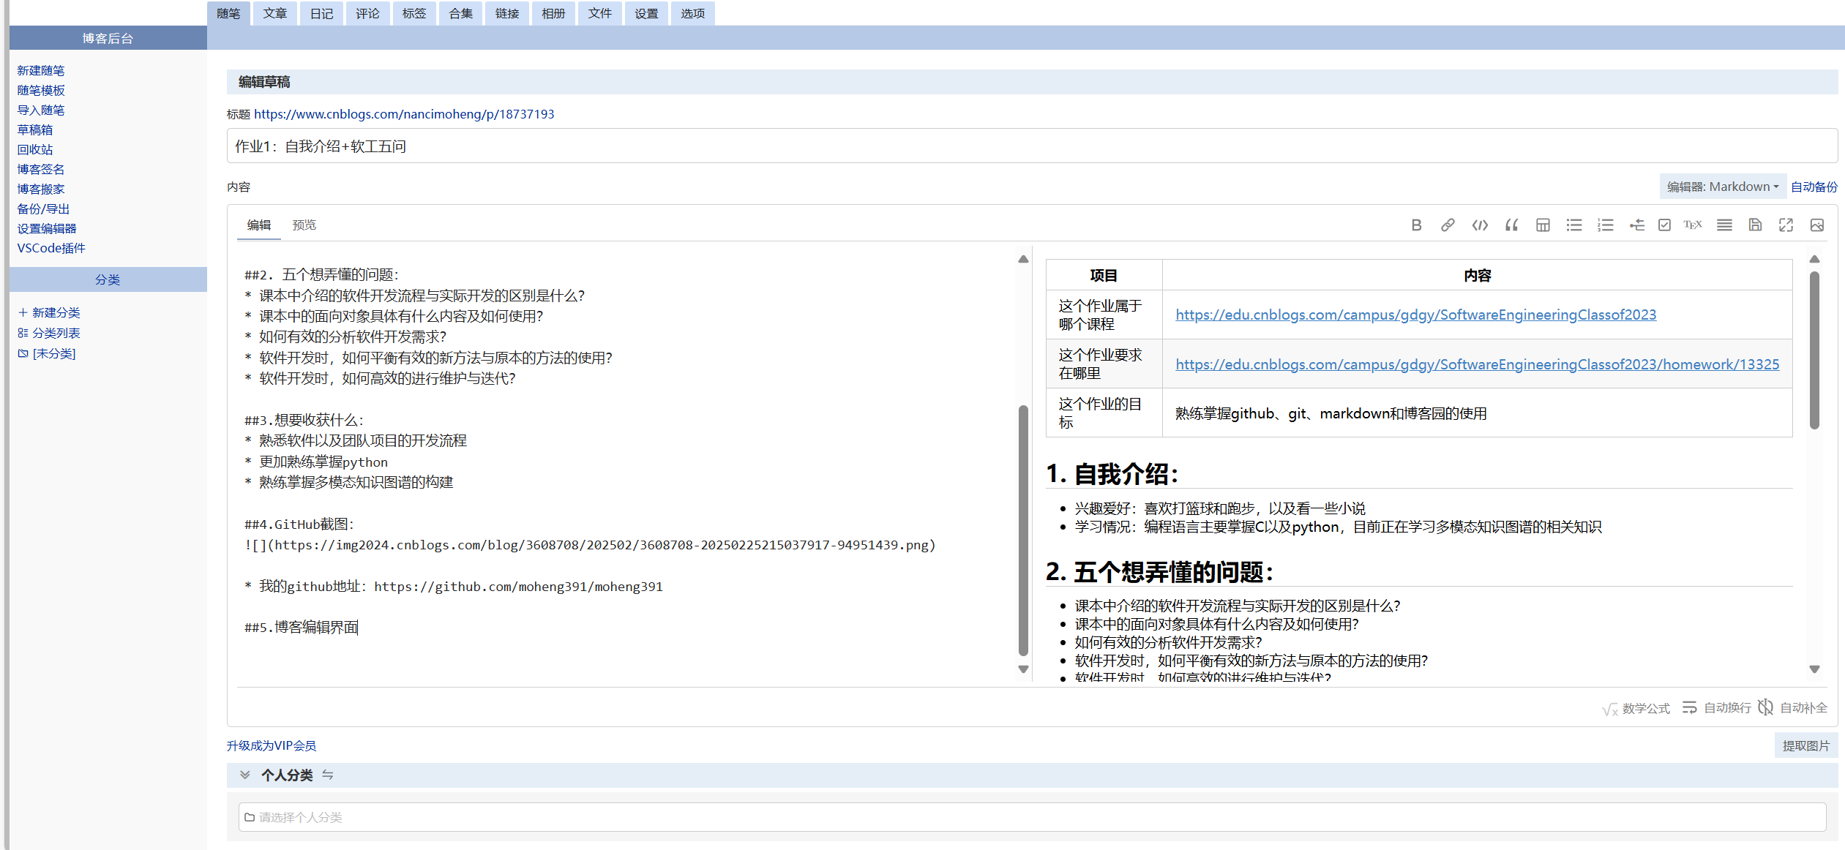Open the 回收站 recycle bin link
1845x850 pixels.
[35, 150]
